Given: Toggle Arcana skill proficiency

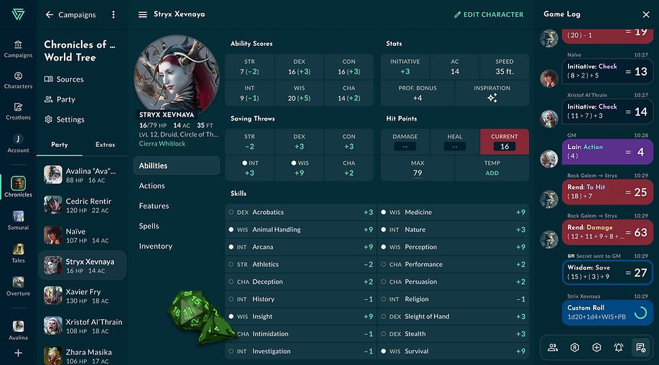Looking at the screenshot, I should pyautogui.click(x=231, y=247).
